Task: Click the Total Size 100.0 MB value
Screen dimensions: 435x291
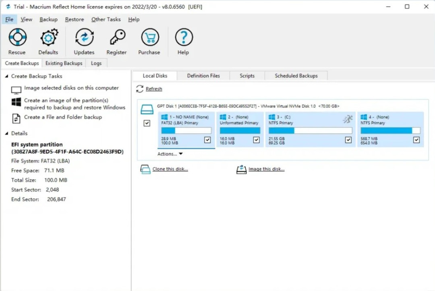Action: (x=56, y=180)
